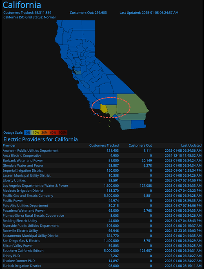
Task: Open Anaheim Public Utilities Department provider link
Action: 31,150
